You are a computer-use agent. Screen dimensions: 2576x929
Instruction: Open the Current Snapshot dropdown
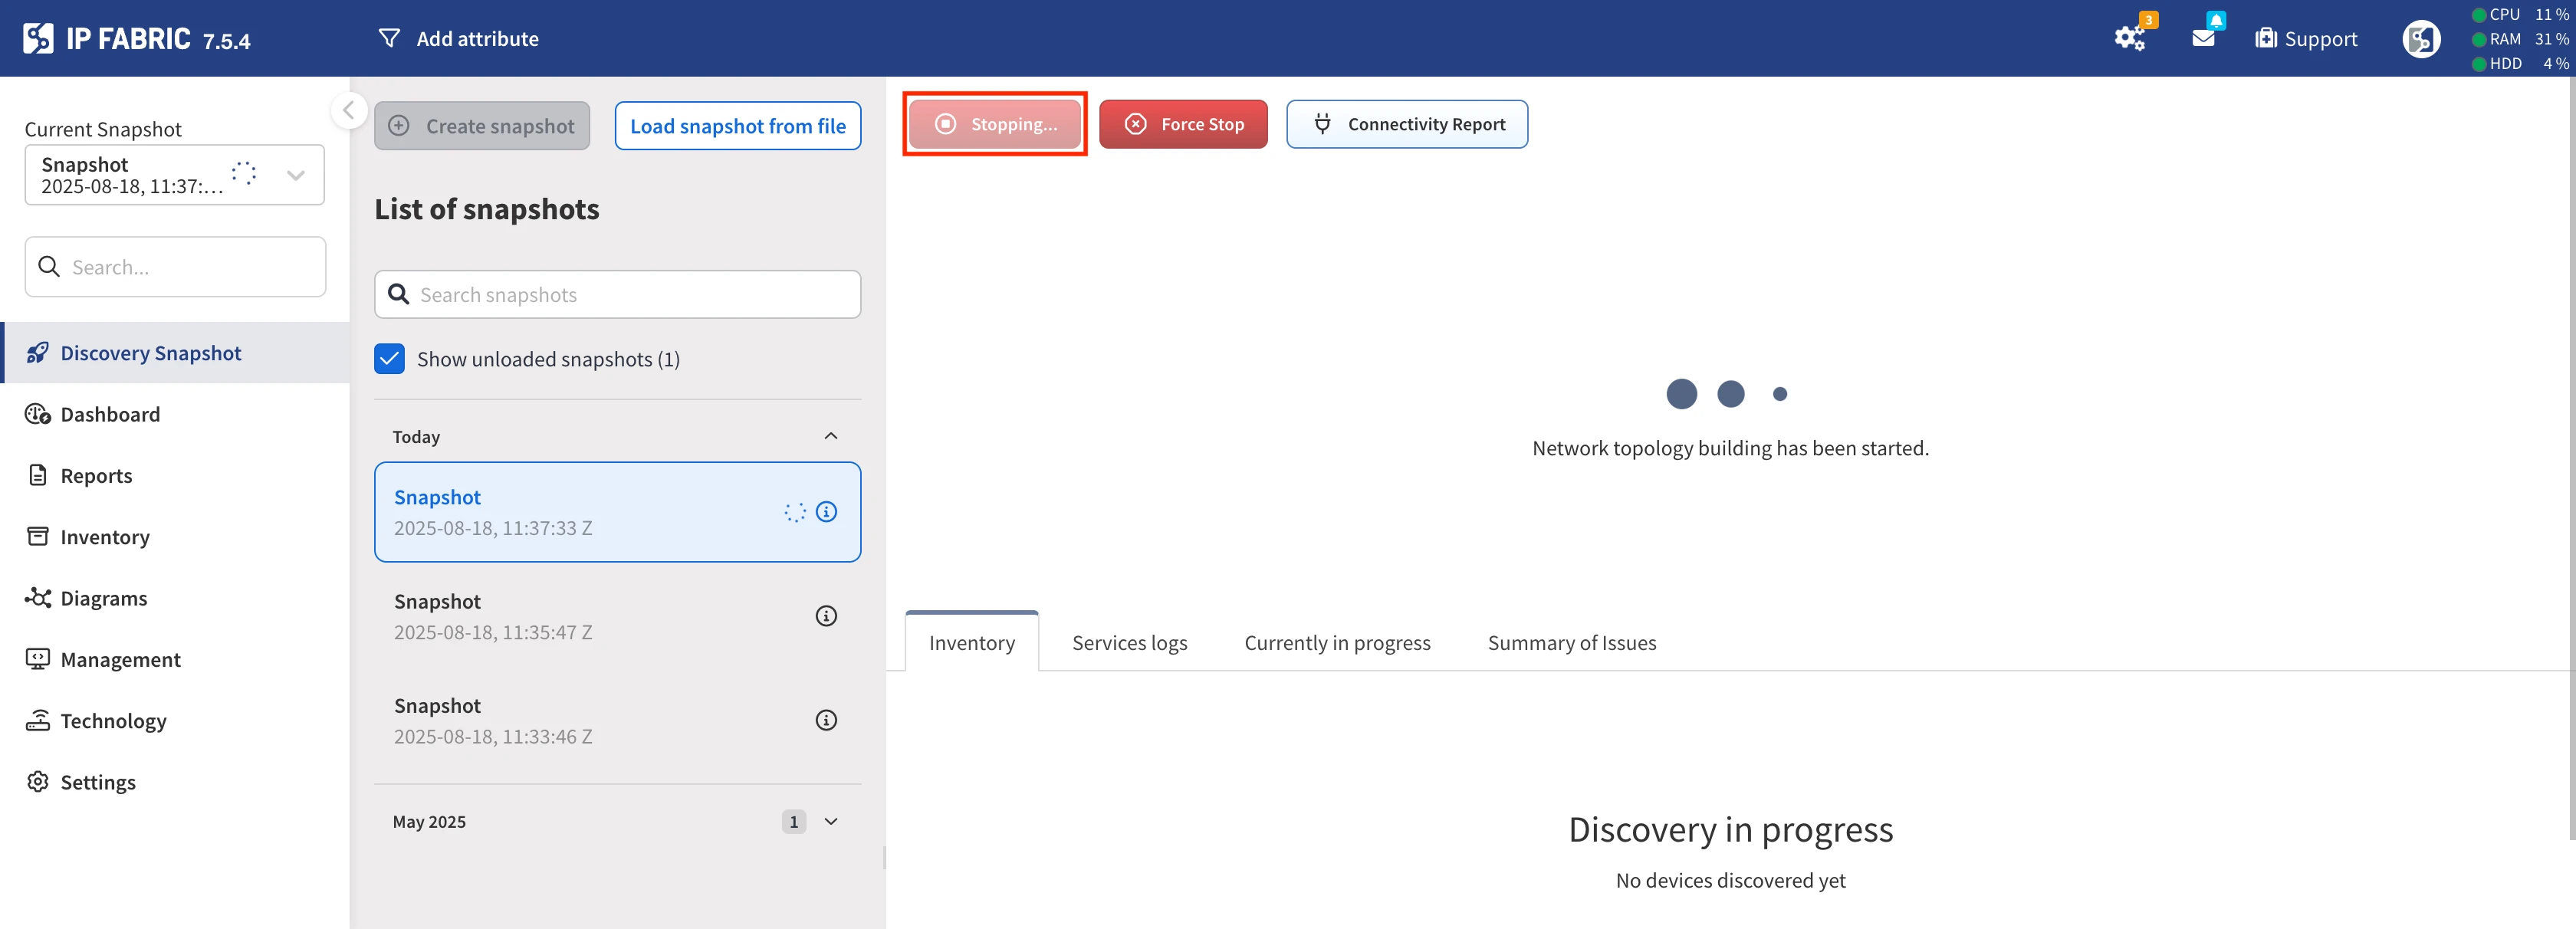click(295, 175)
